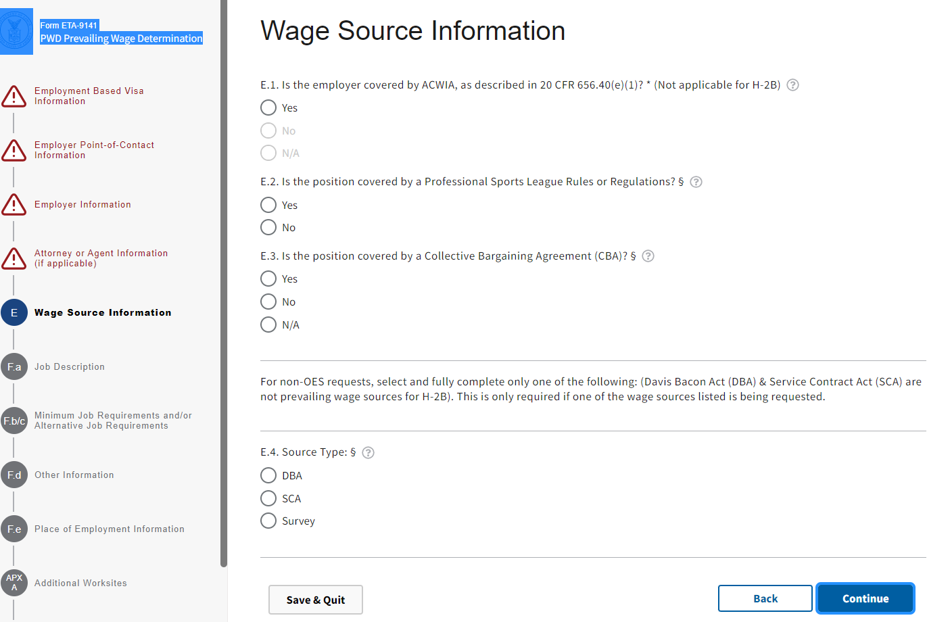The width and height of the screenshot is (950, 622).
Task: Click warning icon beside Employer Information
Action: pos(14,204)
